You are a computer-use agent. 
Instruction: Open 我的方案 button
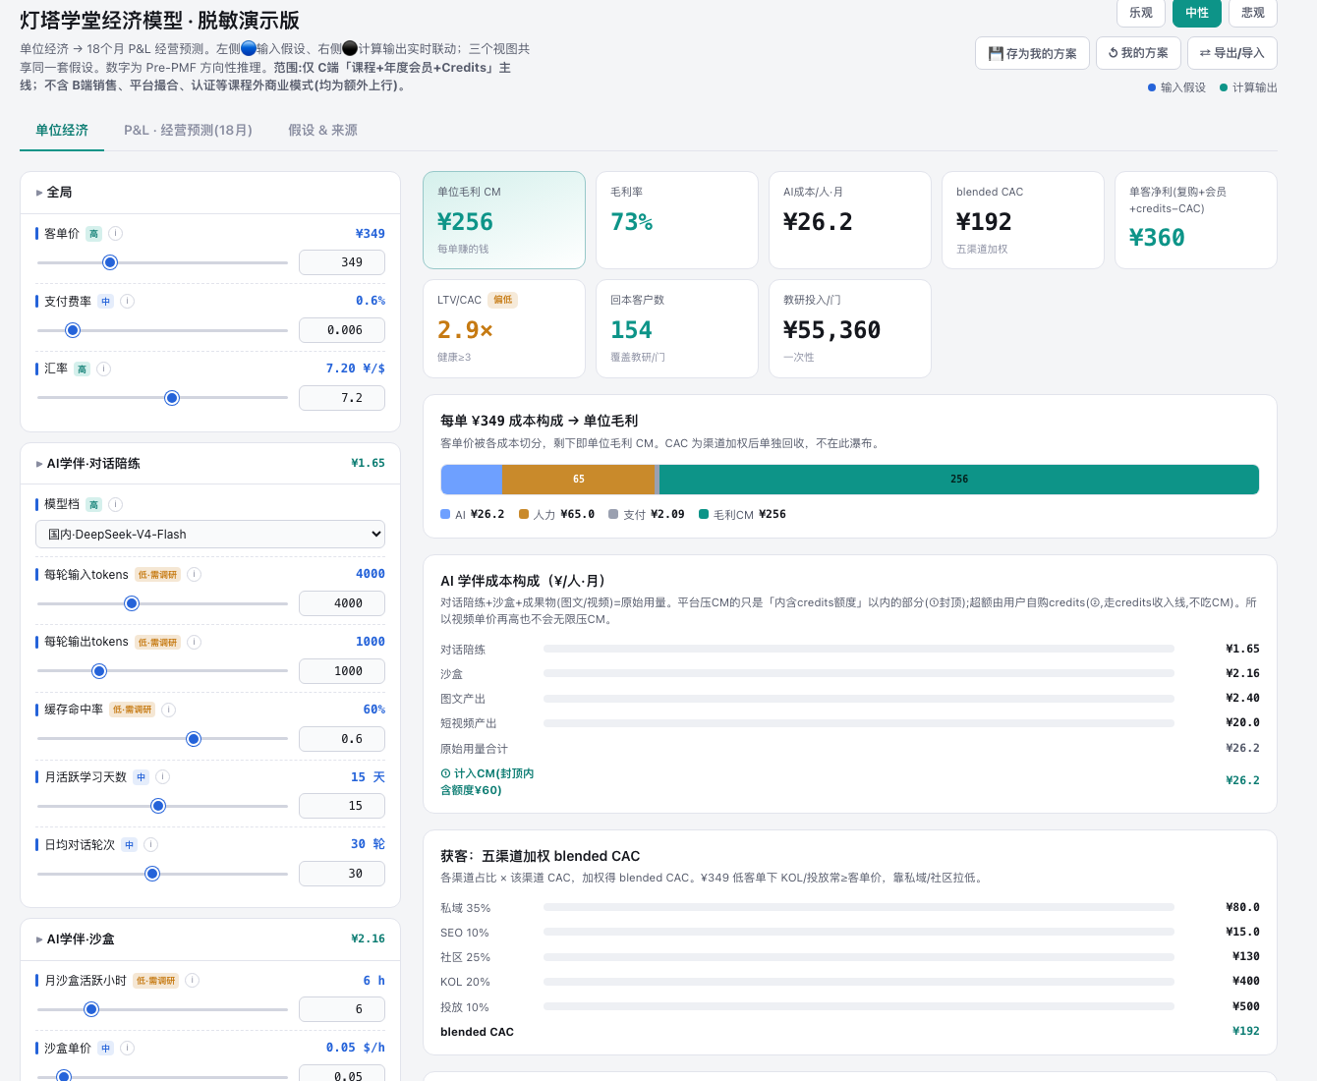point(1138,53)
